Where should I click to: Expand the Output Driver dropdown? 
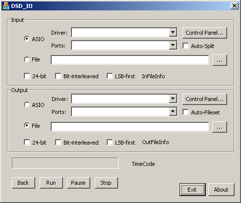pos(173,99)
